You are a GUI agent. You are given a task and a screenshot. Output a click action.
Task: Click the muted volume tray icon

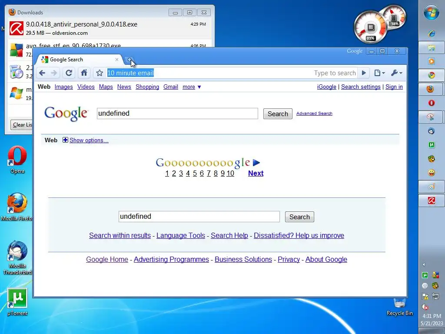[x=425, y=307]
